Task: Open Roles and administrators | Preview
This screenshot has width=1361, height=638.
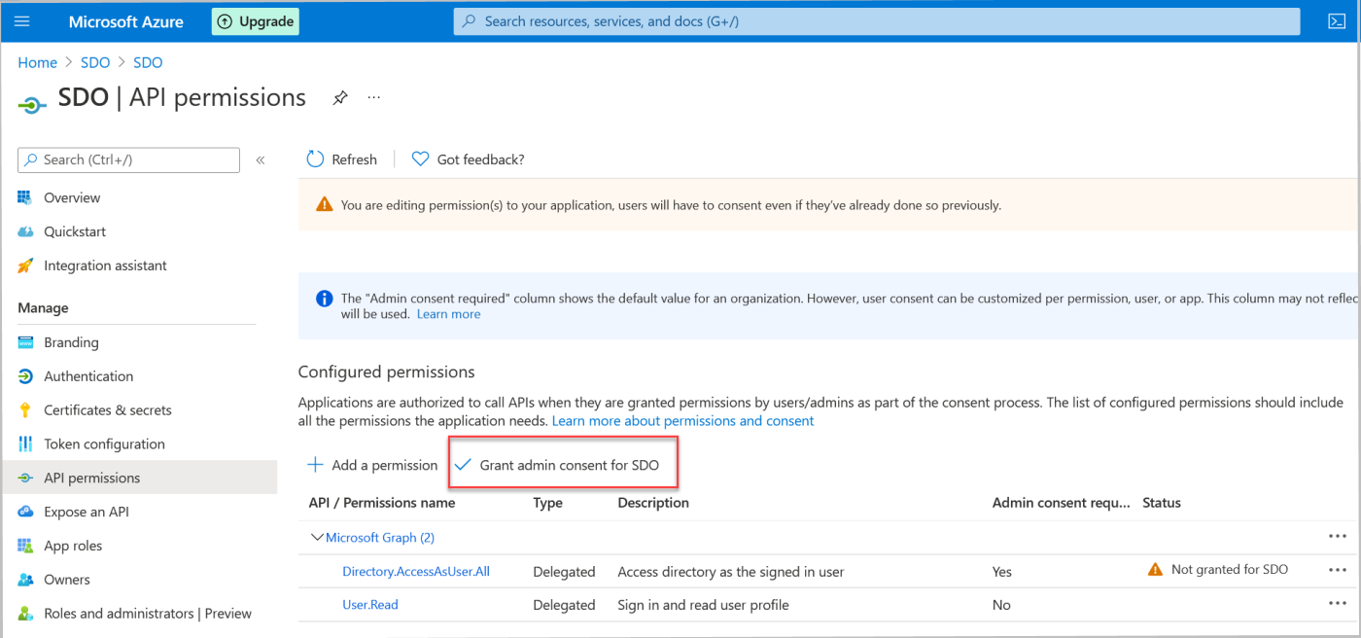Action: coord(148,614)
